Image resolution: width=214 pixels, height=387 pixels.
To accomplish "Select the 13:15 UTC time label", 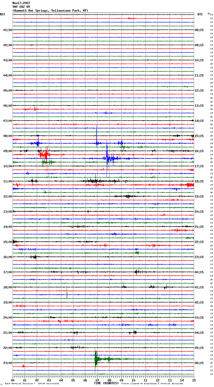I will (199, 106).
